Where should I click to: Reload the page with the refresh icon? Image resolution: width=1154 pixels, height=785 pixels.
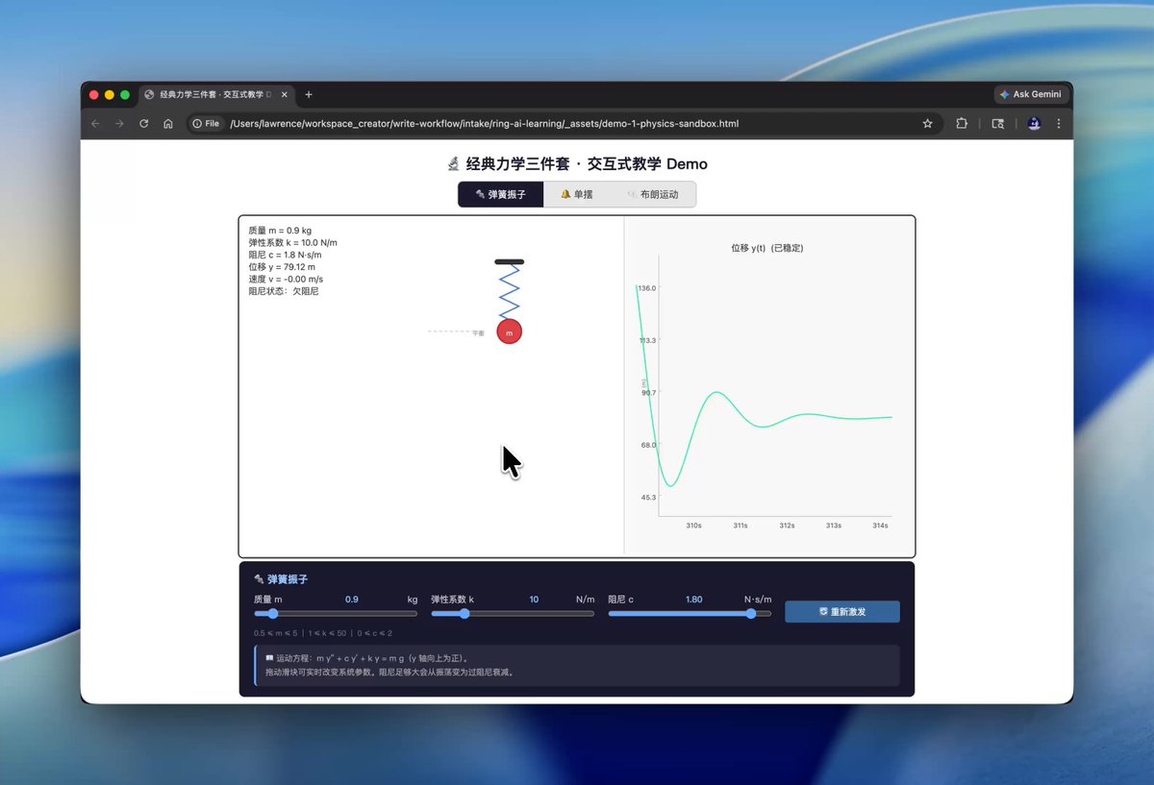coord(144,124)
